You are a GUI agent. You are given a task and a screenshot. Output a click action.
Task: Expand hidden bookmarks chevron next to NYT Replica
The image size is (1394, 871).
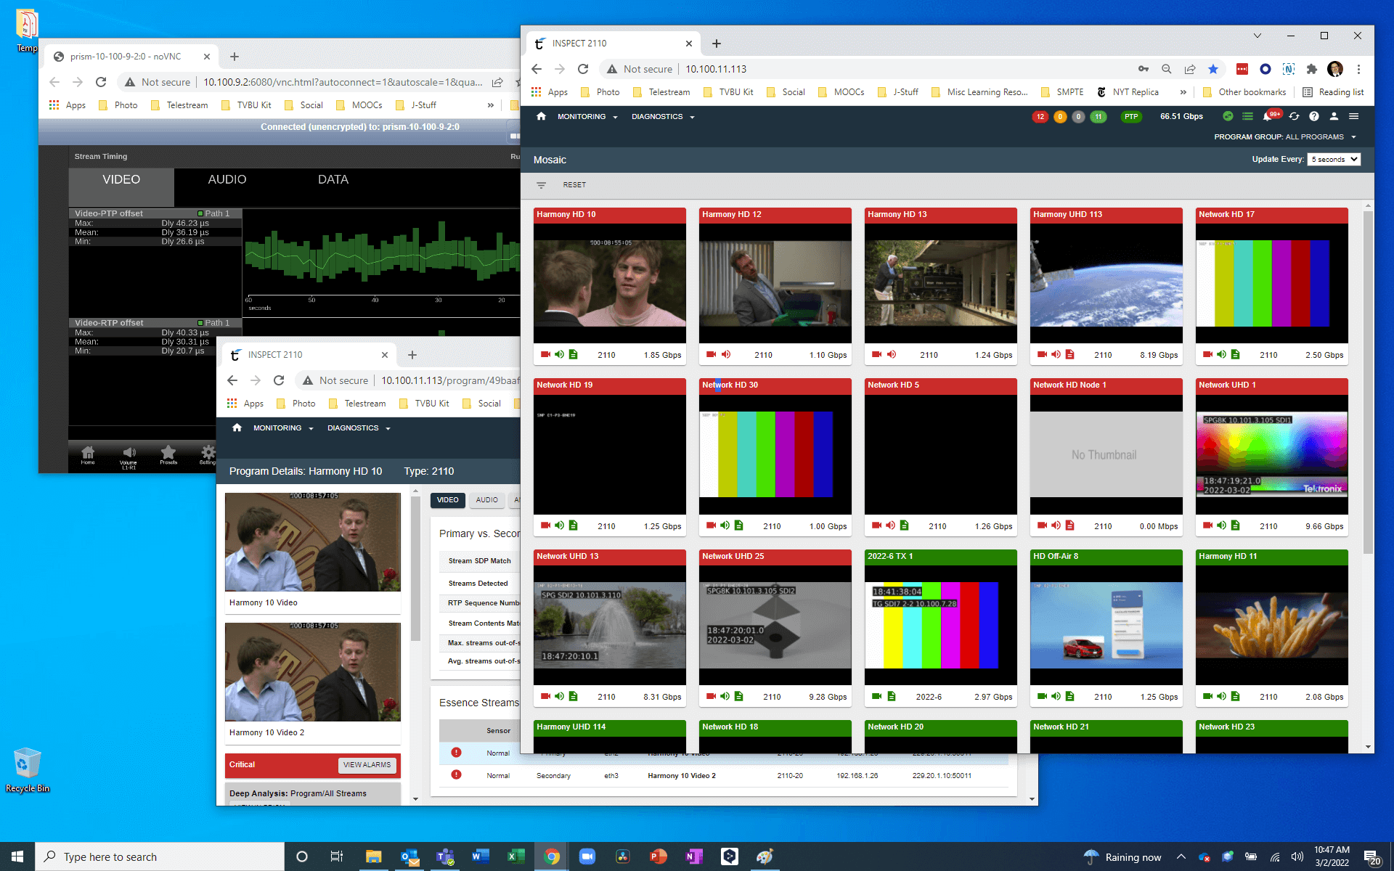click(x=1183, y=92)
